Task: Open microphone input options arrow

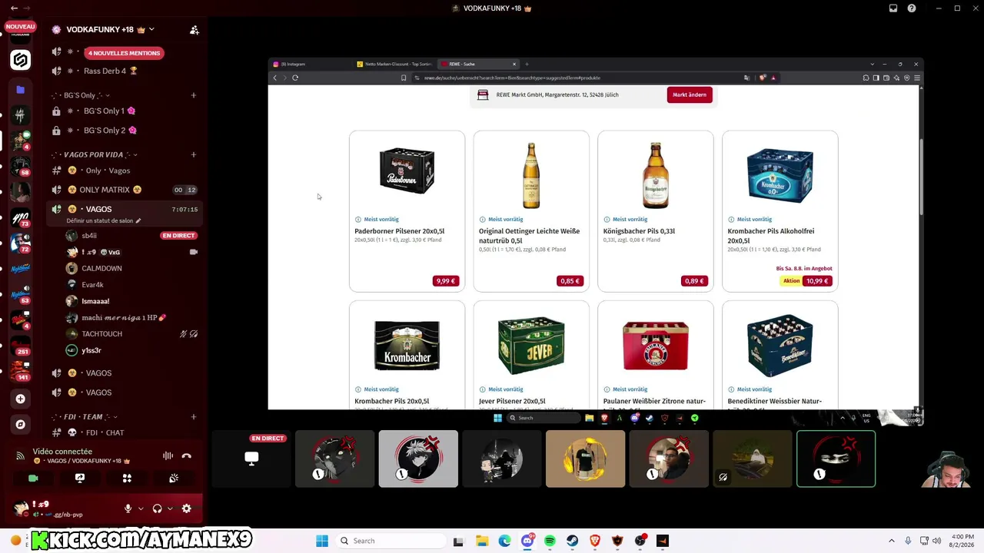Action: click(140, 508)
